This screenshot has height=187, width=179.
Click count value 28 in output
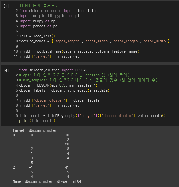click(x=67, y=144)
